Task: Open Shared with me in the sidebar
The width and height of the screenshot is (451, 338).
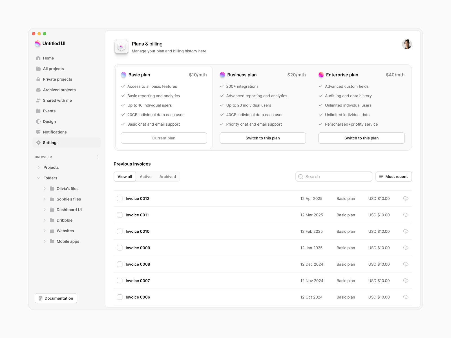Action: tap(57, 100)
